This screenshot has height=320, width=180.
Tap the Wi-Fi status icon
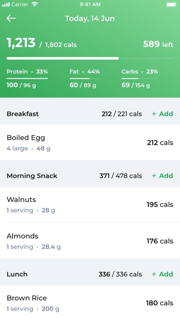pos(35,5)
